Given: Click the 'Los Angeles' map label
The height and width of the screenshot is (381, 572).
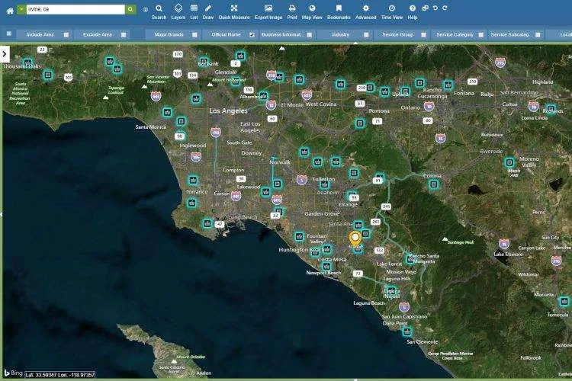Looking at the screenshot, I should (228, 110).
